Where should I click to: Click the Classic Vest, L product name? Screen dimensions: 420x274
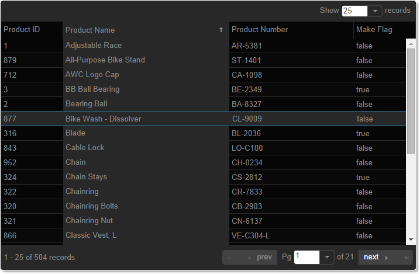pyautogui.click(x=91, y=235)
